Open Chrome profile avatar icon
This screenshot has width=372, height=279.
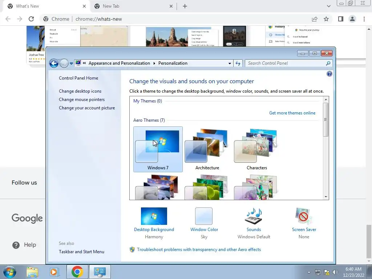[352, 19]
